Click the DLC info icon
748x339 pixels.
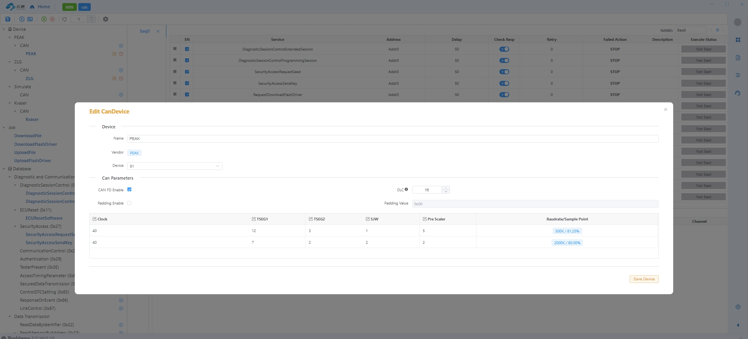[406, 190]
